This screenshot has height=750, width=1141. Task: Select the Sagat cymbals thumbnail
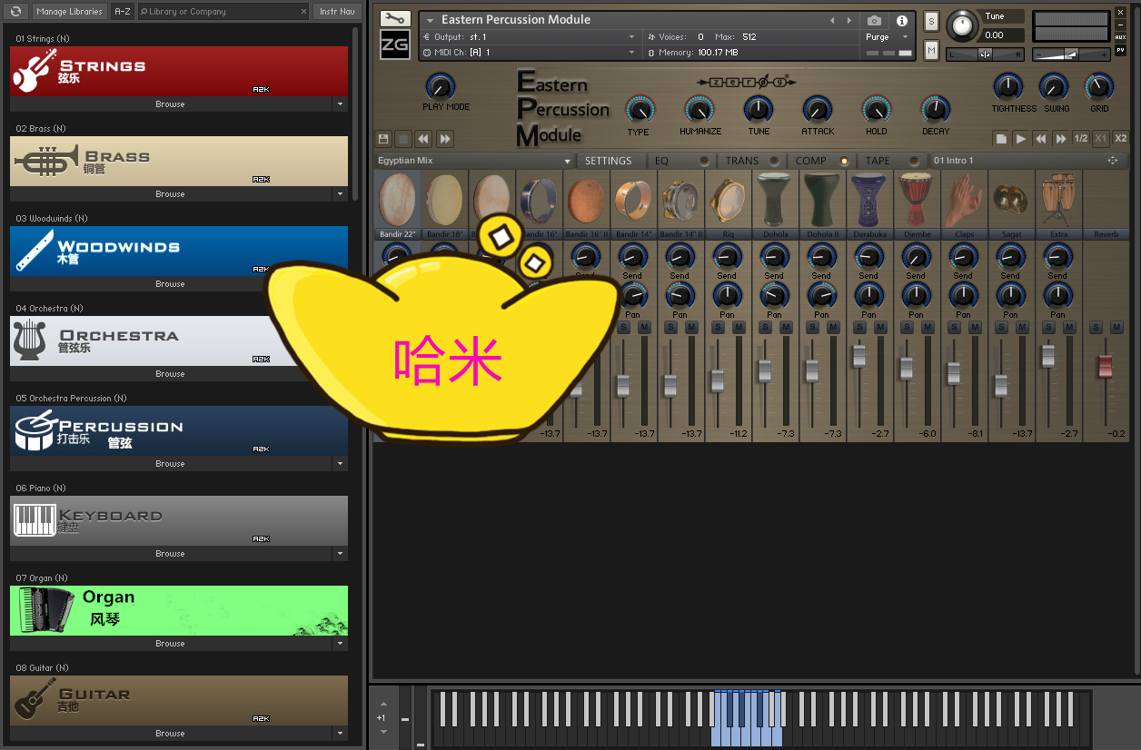(1011, 201)
